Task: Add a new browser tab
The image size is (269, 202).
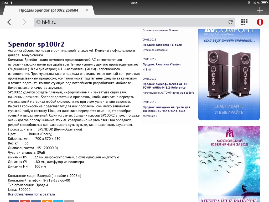Action: 260,10
